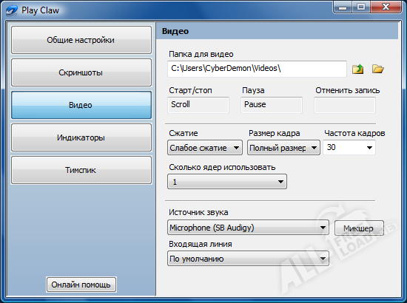Viewport: 407px width, 303px height.
Task: Expand the Размер кадра frame size dropdown
Action: coord(283,148)
